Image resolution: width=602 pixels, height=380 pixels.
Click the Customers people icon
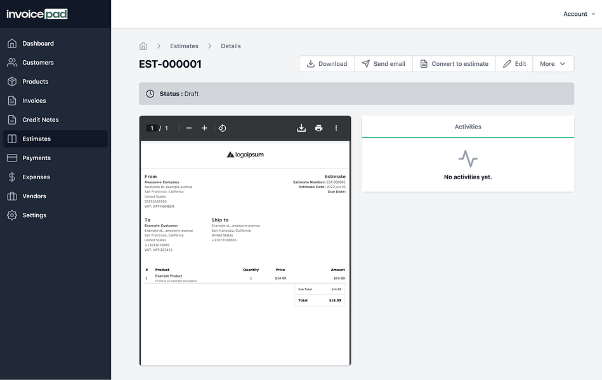(12, 63)
